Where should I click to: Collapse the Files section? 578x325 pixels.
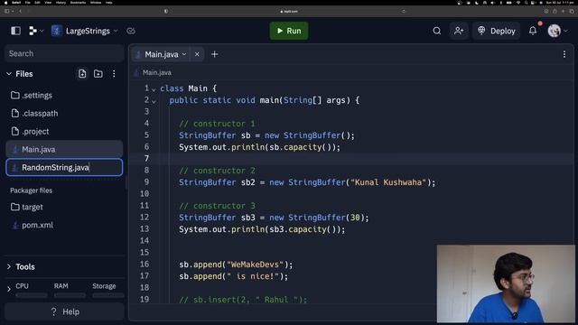[x=9, y=74]
